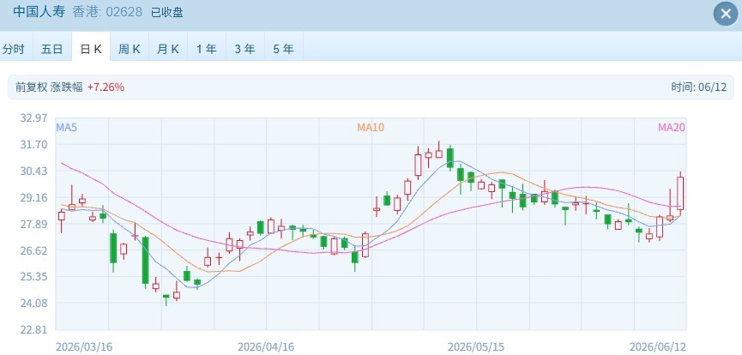Viewport: 742px width, 355px height.
Task: Click the 中国人寿 stock name
Action: click(39, 12)
